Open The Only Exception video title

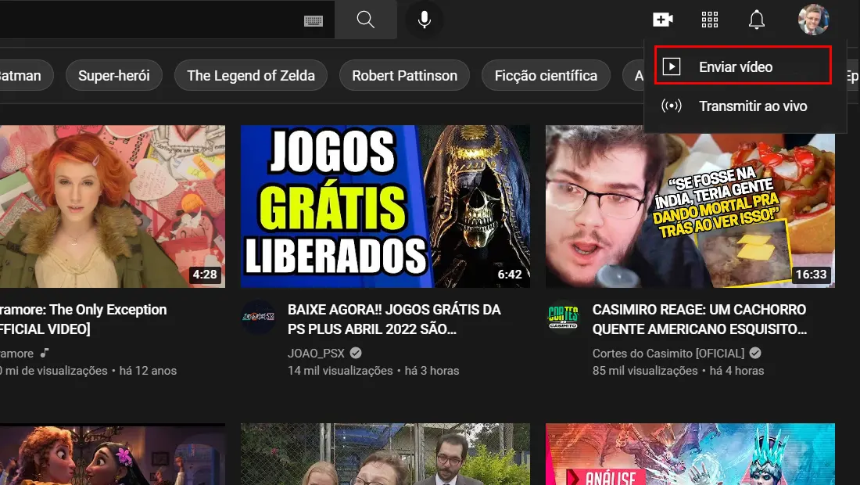[84, 319]
